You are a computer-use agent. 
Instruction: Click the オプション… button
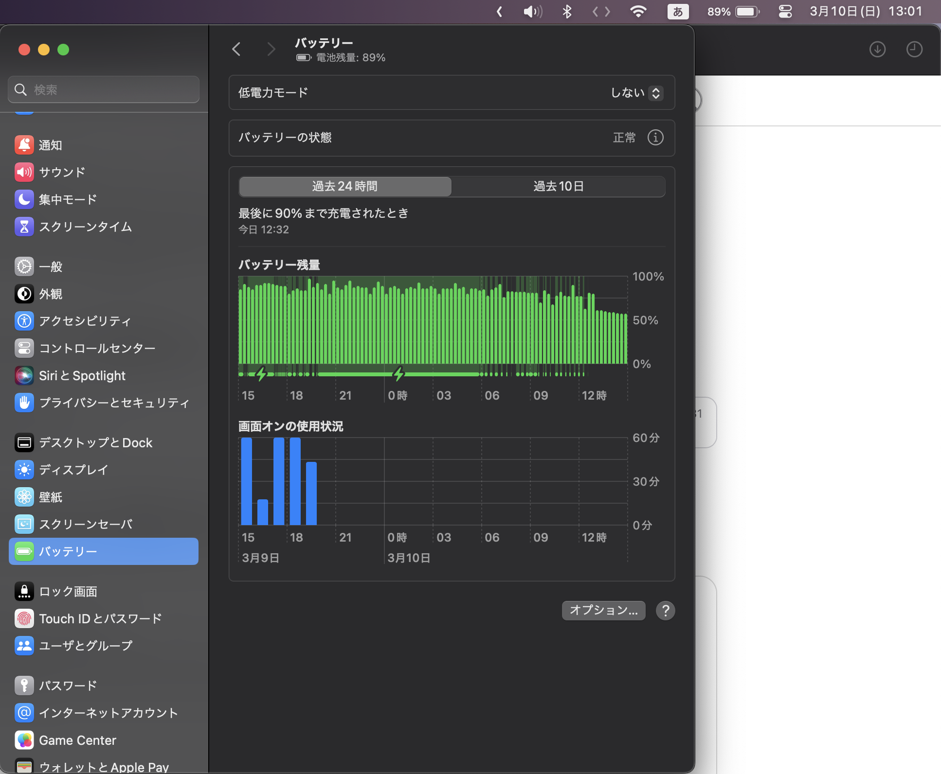[603, 610]
